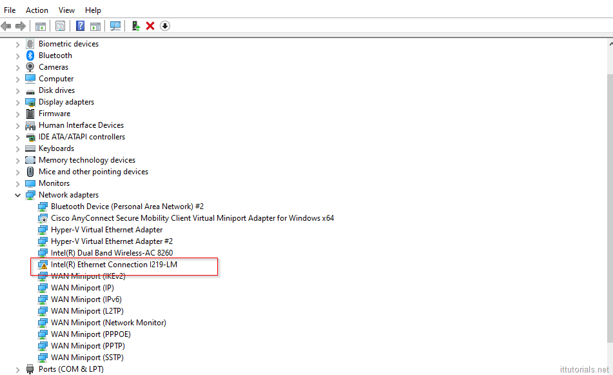This screenshot has width=613, height=375.
Task: Select WAN Miniport (PPPOE)
Action: click(91, 334)
